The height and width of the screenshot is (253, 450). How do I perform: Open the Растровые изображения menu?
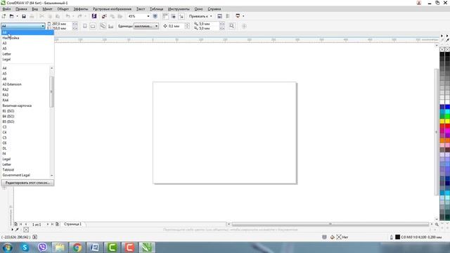(x=112, y=9)
